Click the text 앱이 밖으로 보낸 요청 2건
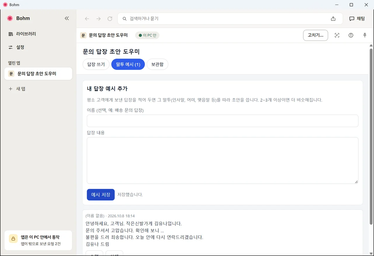 (x=41, y=244)
